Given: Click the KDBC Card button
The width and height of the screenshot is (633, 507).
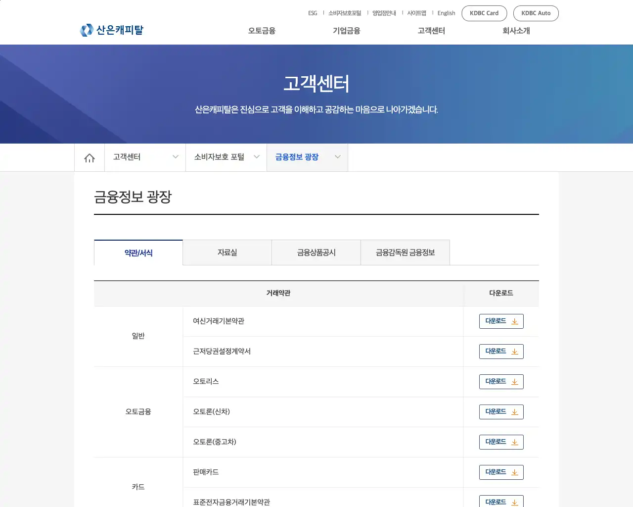Looking at the screenshot, I should [x=484, y=13].
